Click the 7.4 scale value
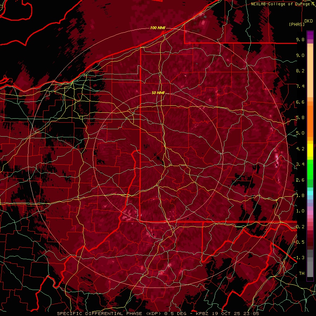Screen dimensions: 316x316 click(x=300, y=86)
